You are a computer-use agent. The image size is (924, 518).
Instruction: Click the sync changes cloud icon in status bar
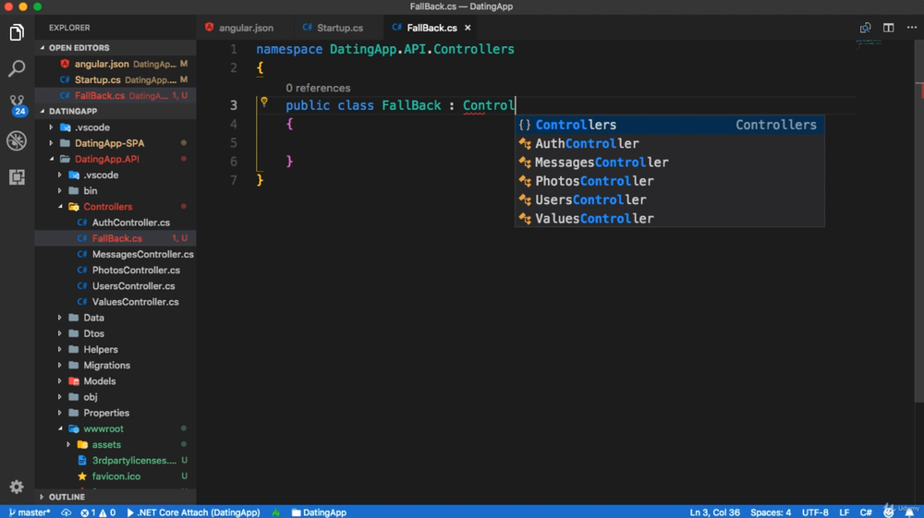[66, 512]
